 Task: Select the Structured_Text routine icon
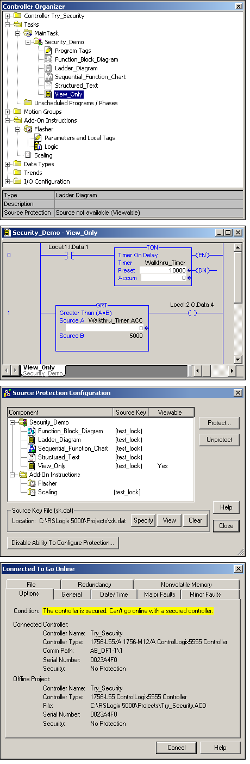point(48,86)
